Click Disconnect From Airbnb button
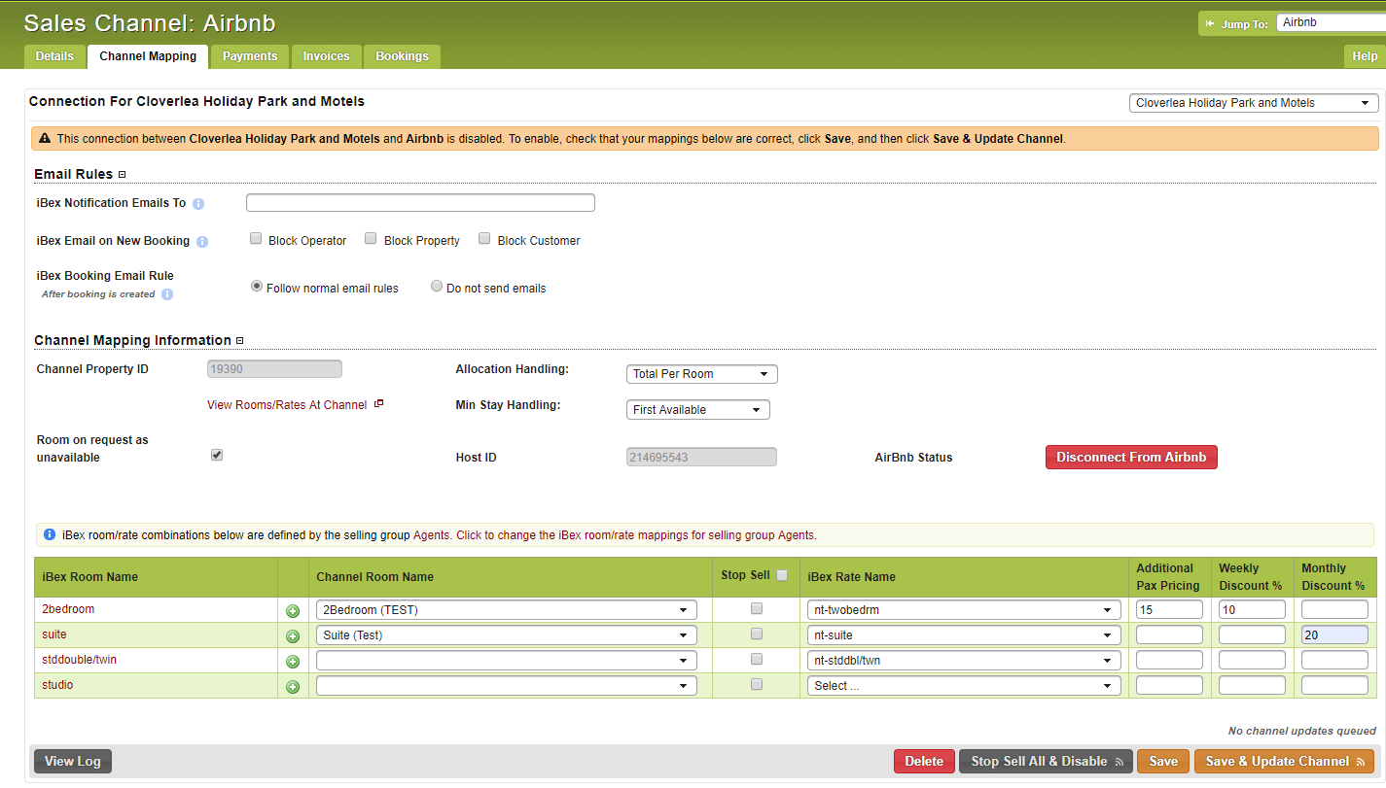 click(x=1131, y=458)
